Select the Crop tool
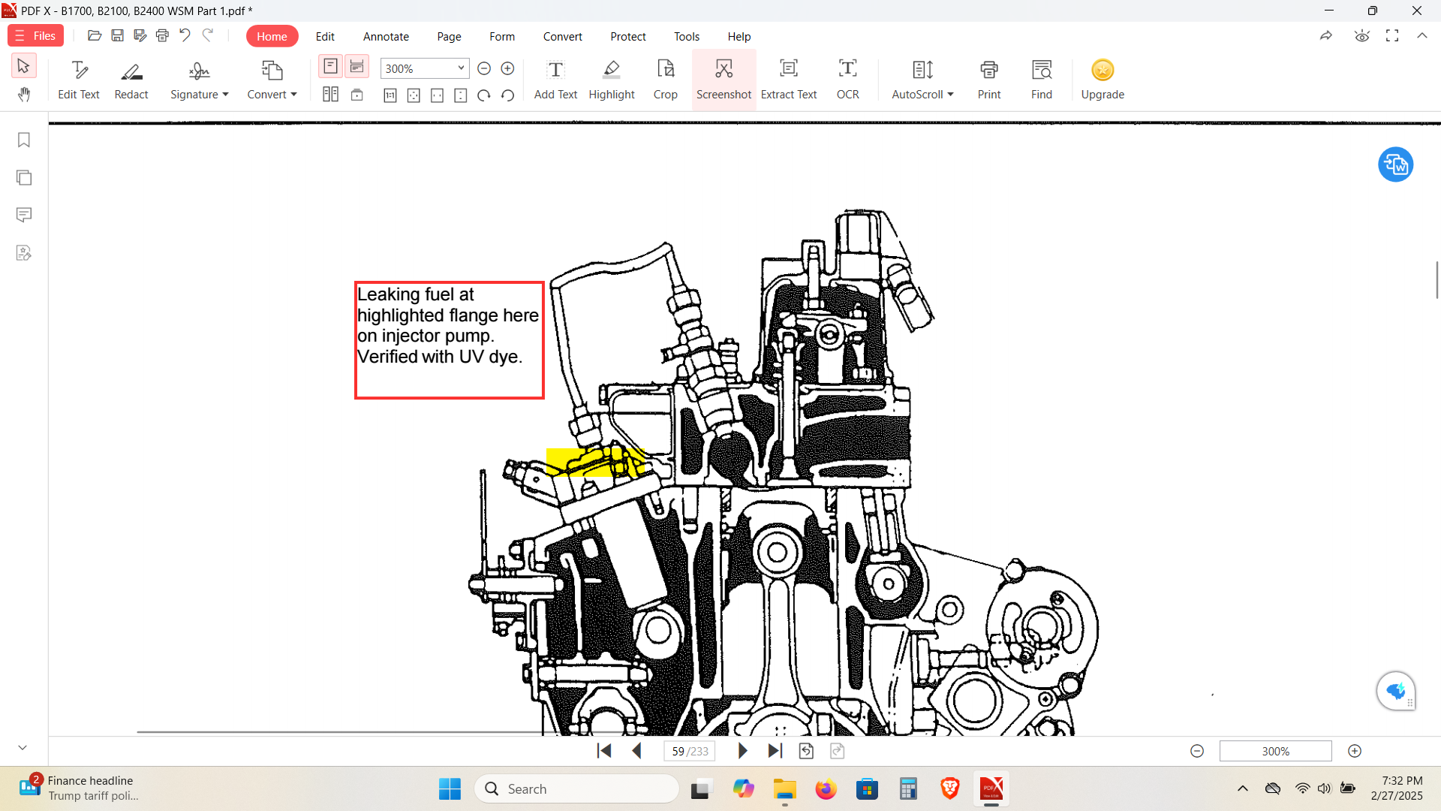 click(x=665, y=78)
